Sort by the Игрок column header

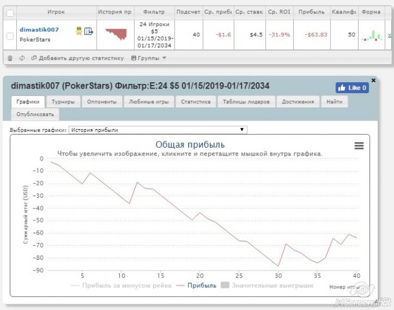point(56,12)
